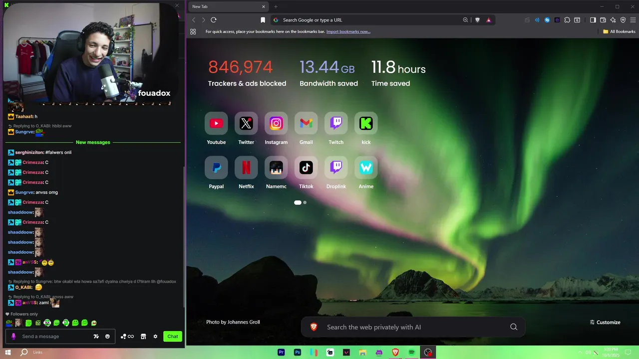639x359 pixels.
Task: Open the Brave VPN shield icon
Action: 623,20
